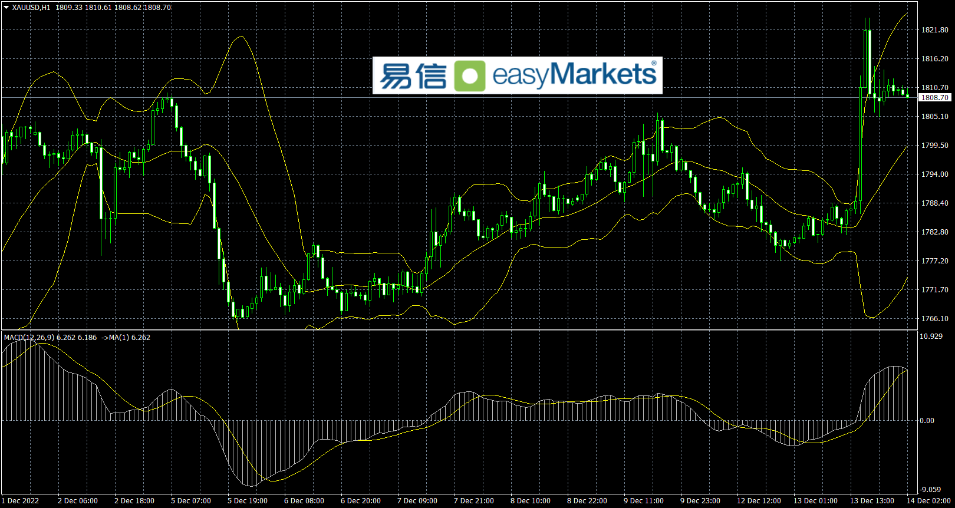Click the 1788.40 price axis label
Viewport: 955px width, 508px height.
(934, 203)
